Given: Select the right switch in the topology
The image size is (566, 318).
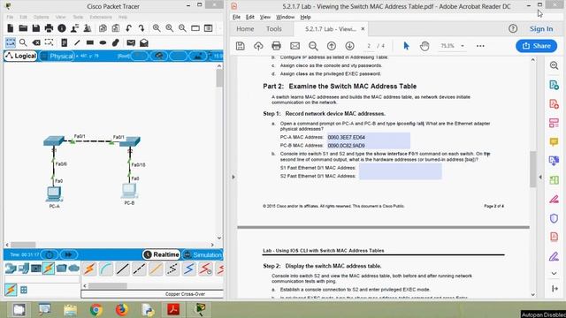Looking at the screenshot, I should [x=130, y=141].
